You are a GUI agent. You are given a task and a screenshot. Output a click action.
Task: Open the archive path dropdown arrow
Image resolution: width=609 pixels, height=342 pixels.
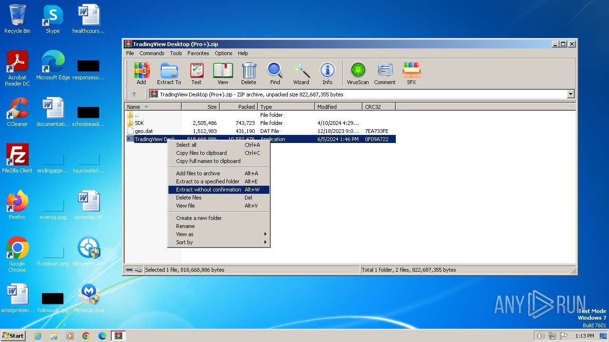(570, 94)
